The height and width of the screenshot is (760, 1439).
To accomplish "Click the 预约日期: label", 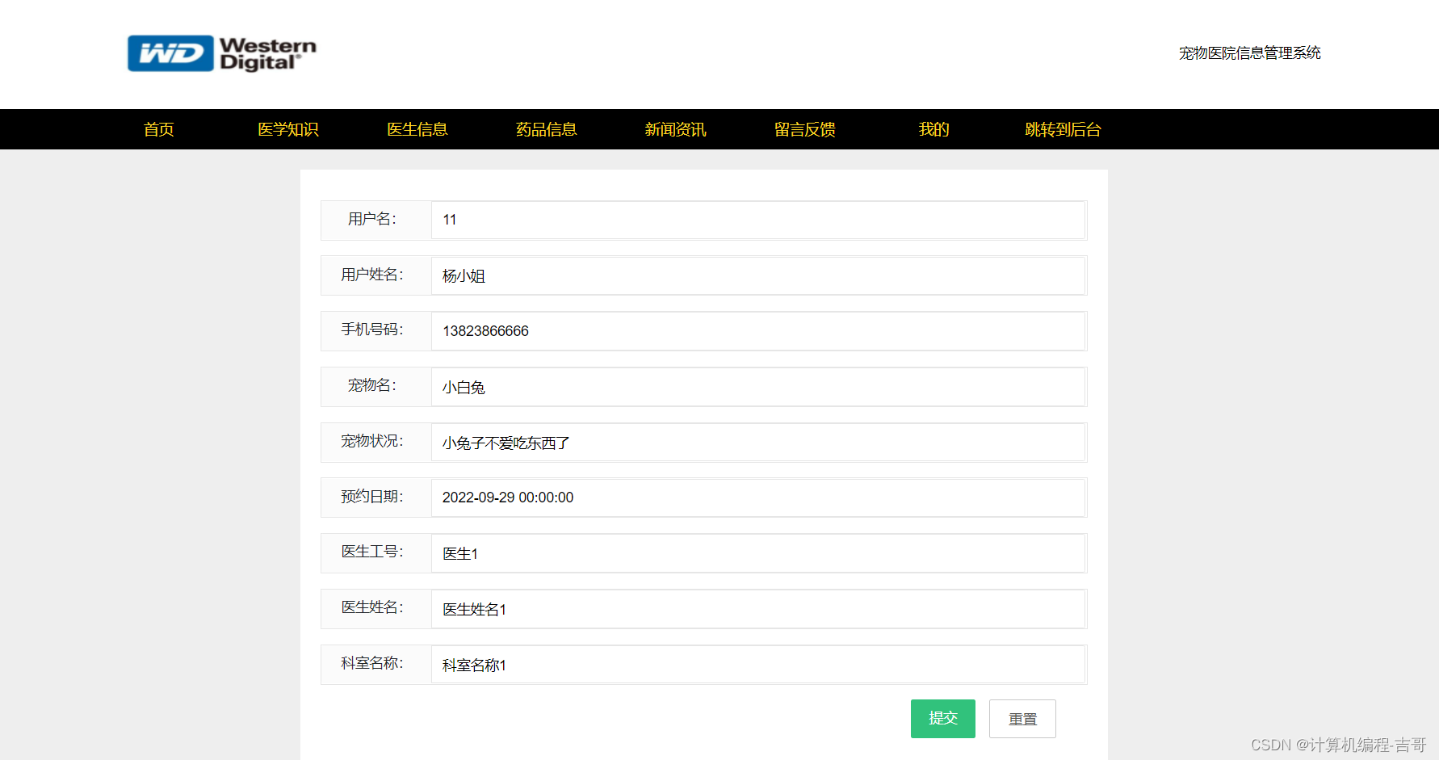I will [372, 497].
